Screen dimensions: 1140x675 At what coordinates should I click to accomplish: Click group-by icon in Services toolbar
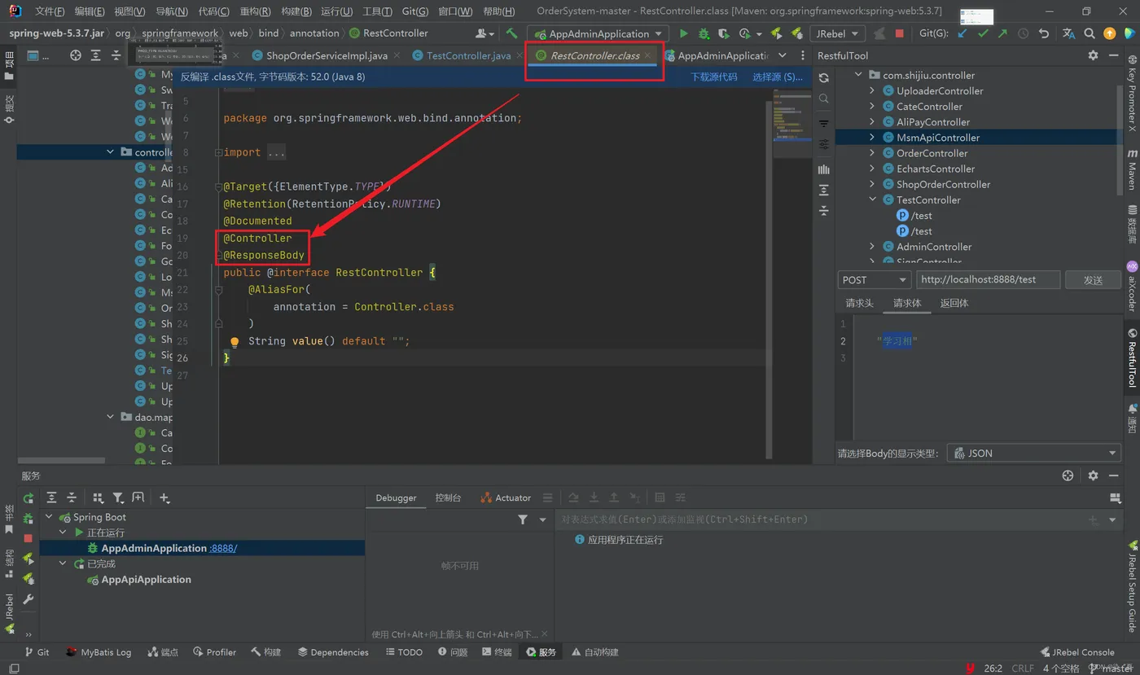98,497
